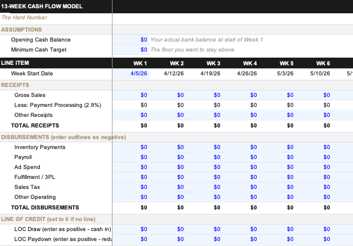The height and width of the screenshot is (246, 353).
Task: Select the Week Start Date 4/5/26 cell
Action: coord(131,73)
